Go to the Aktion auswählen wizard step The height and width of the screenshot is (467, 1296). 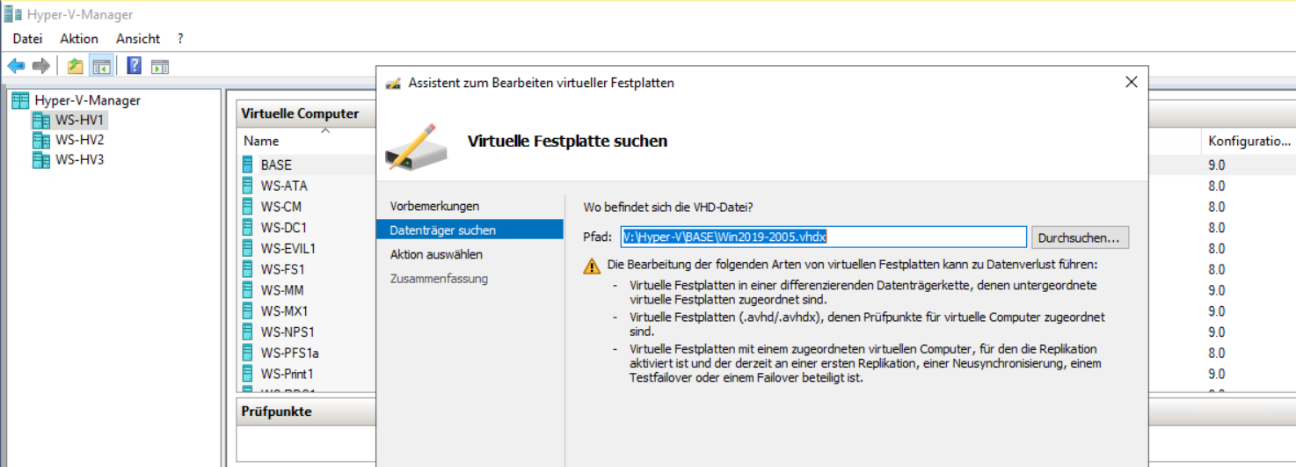tap(436, 254)
